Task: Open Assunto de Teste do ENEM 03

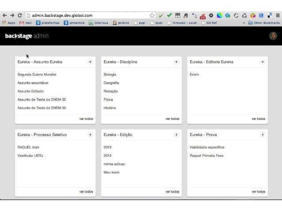Action: tap(42, 108)
